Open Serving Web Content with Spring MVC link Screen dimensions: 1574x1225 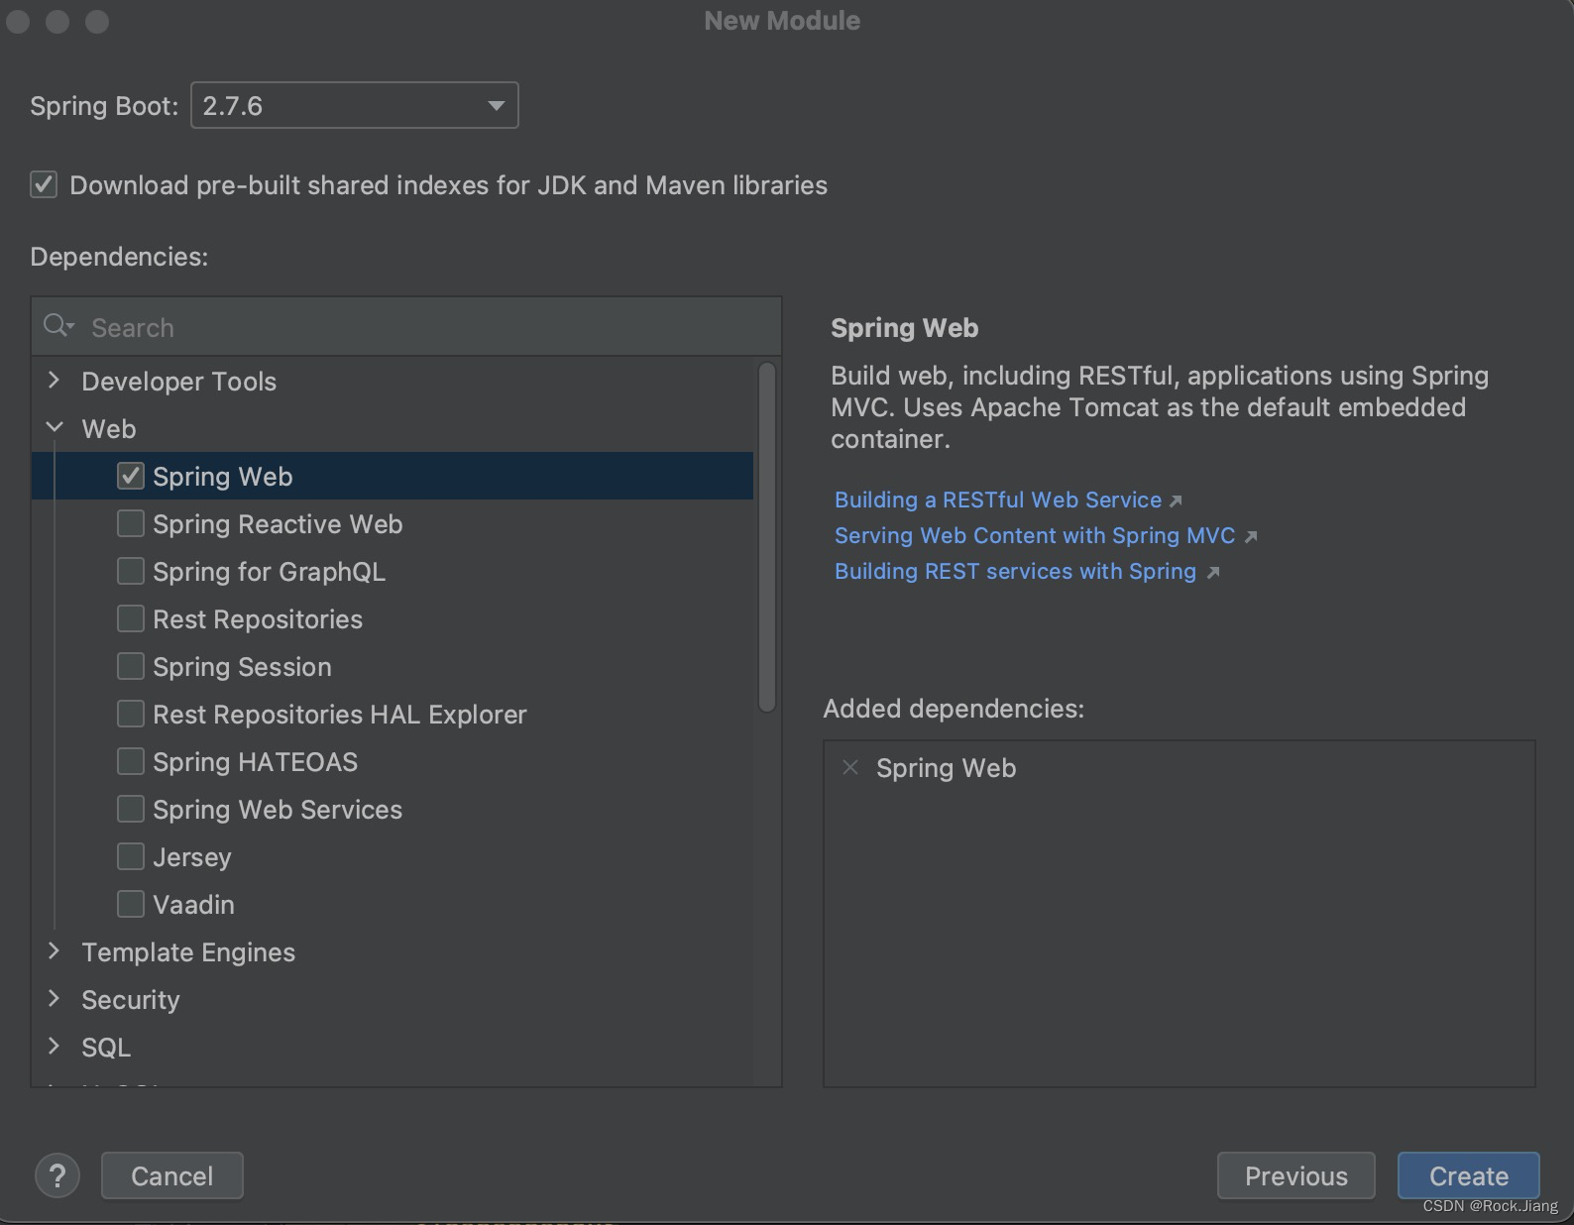[x=1035, y=535]
